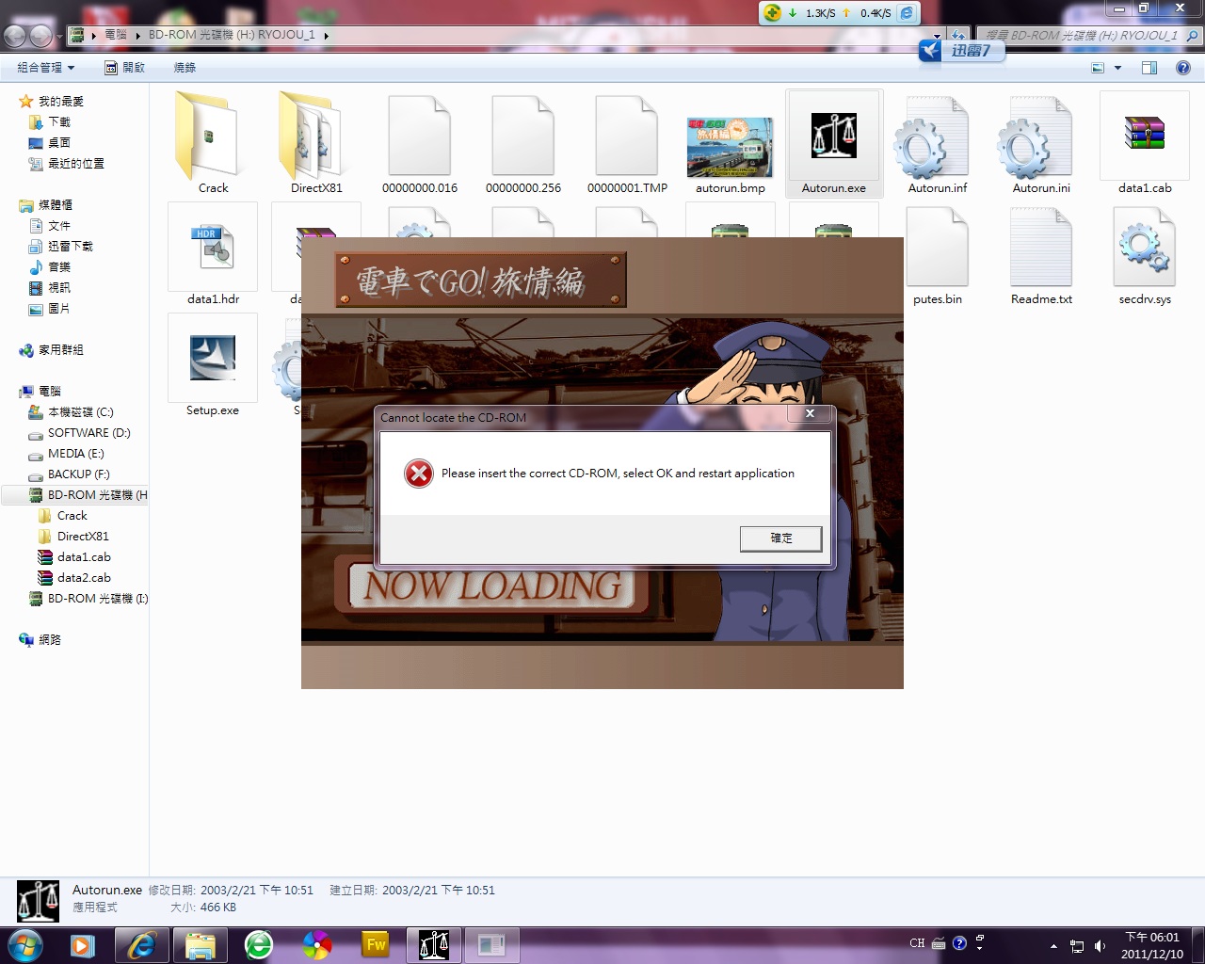
Task: Open 媒體櫃 in the navigation pane
Action: [x=46, y=205]
